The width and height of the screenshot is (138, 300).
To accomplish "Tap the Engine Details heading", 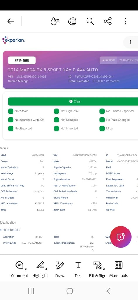I will coord(10,230).
